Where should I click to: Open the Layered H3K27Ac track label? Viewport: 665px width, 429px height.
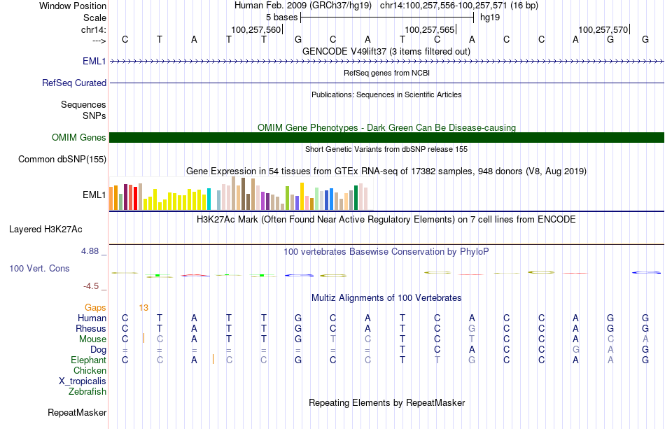coord(45,230)
